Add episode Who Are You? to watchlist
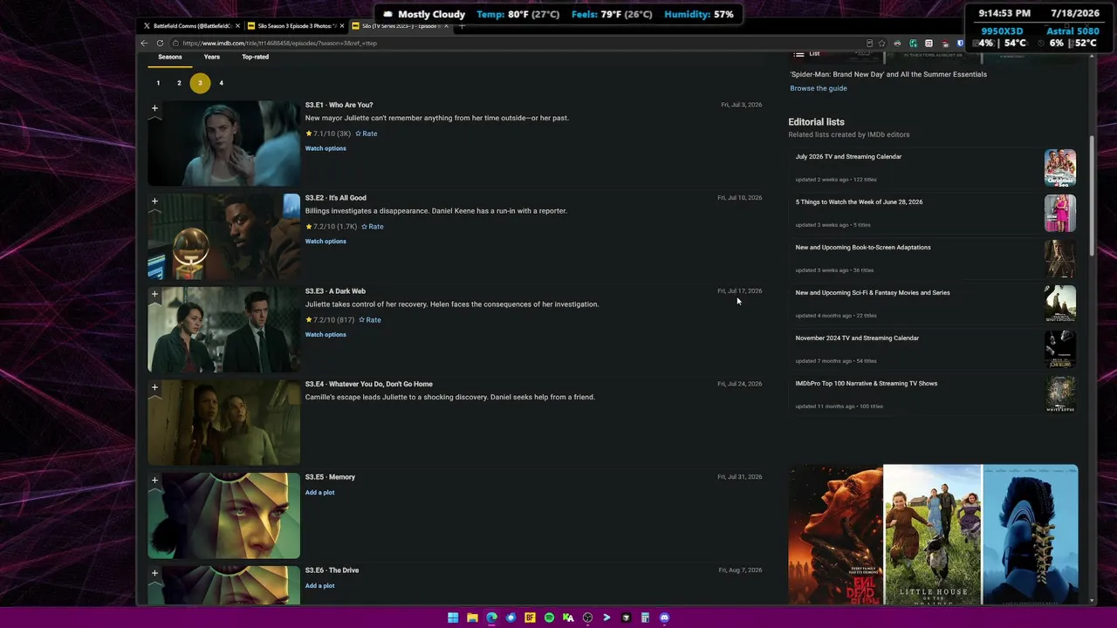Viewport: 1117px width, 628px height. coord(154,108)
